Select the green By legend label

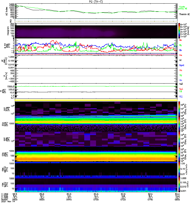(180, 45)
